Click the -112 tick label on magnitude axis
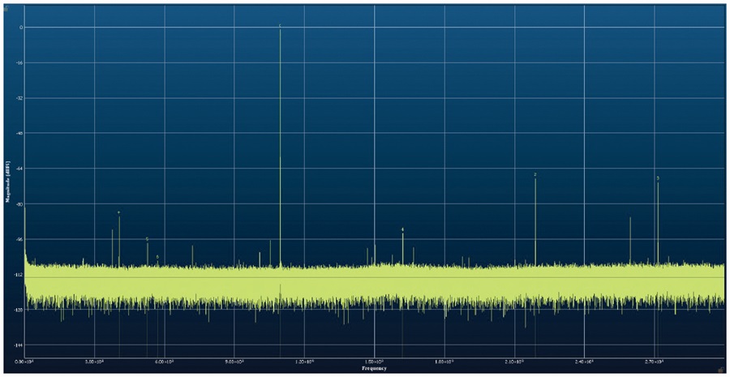The image size is (730, 377). pyautogui.click(x=19, y=275)
